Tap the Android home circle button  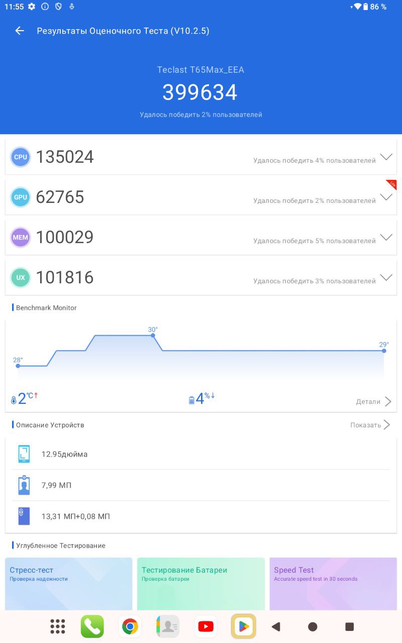(x=313, y=626)
